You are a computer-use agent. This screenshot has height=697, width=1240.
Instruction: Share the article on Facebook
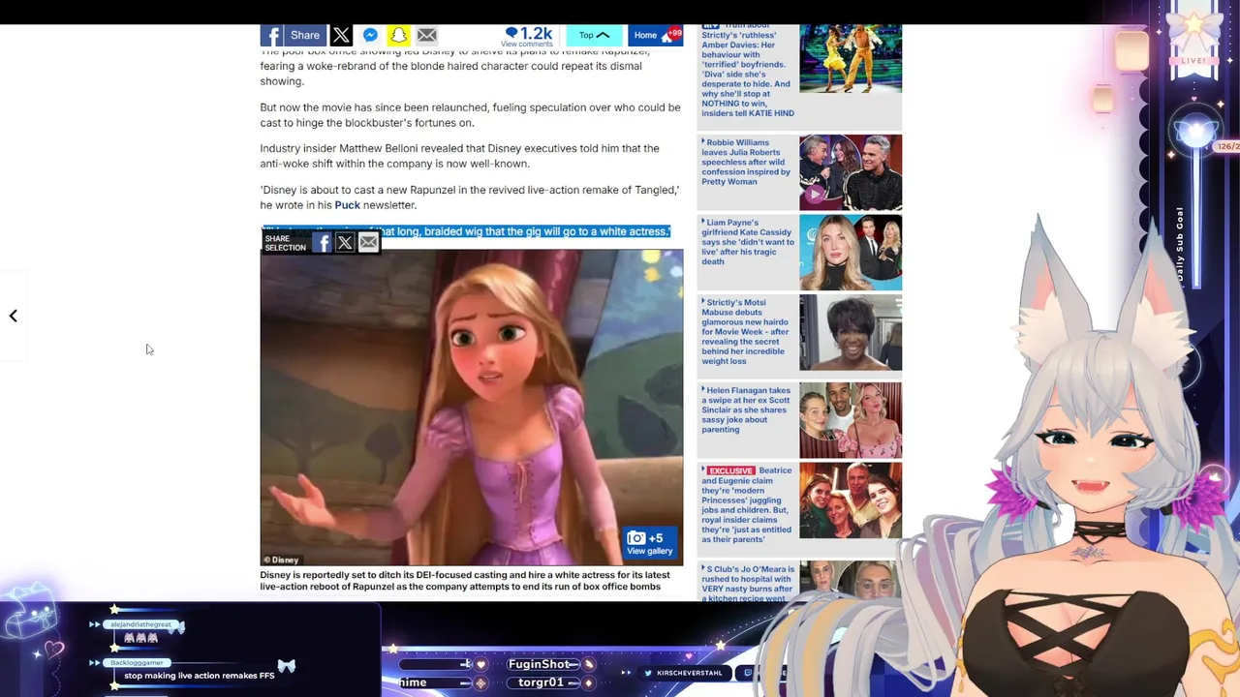pyautogui.click(x=293, y=35)
